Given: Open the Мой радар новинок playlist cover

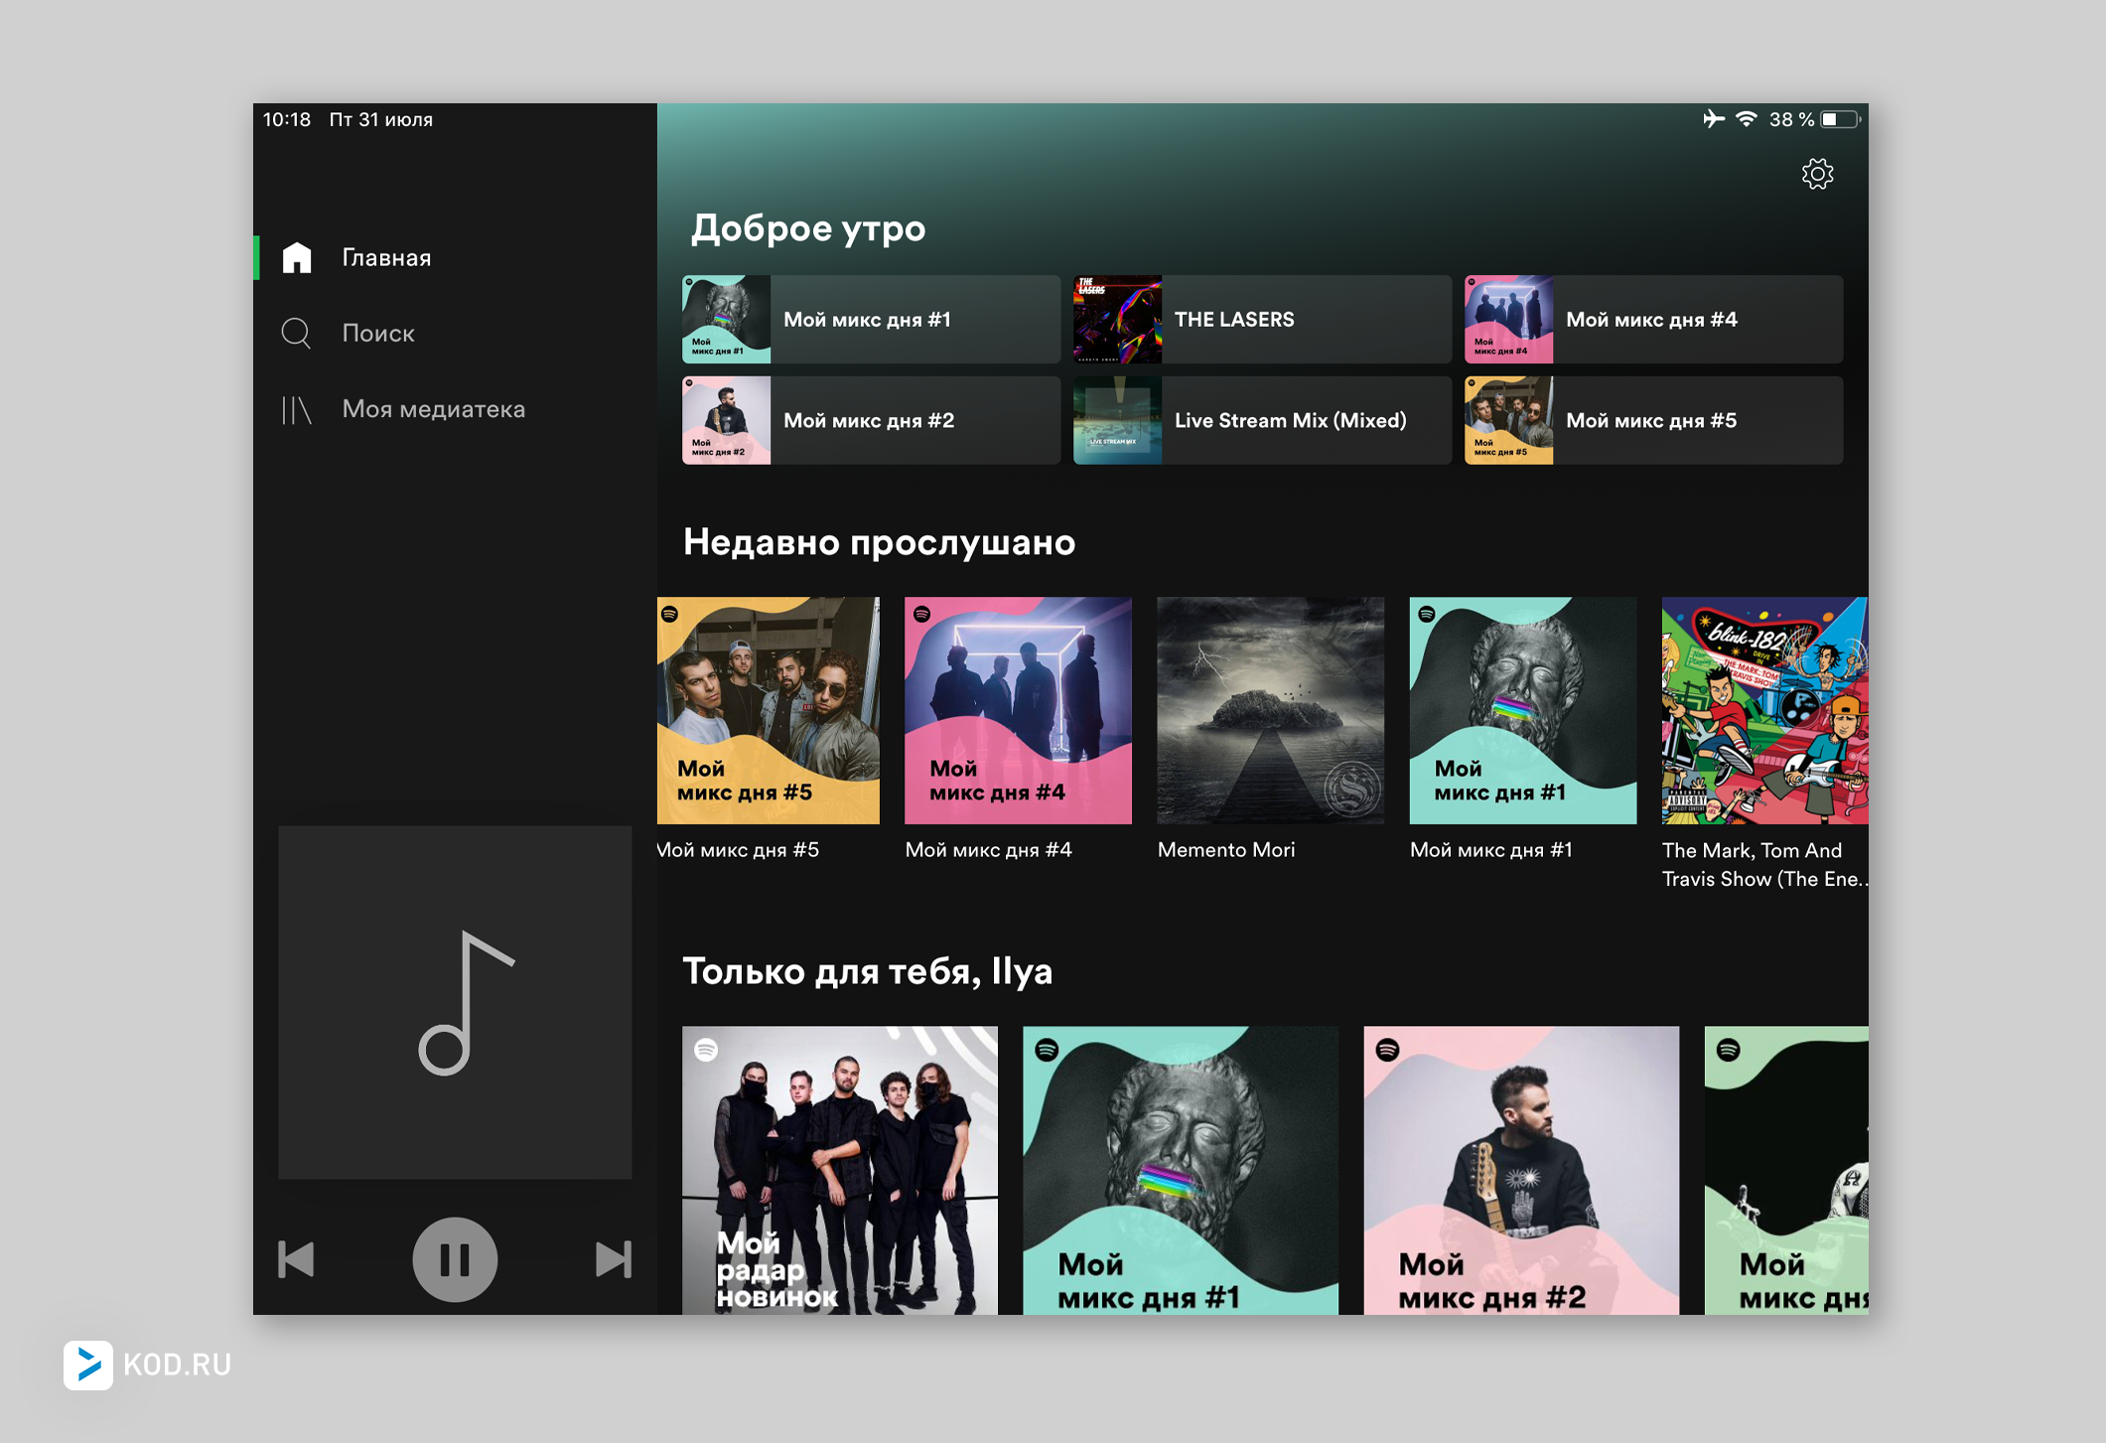Looking at the screenshot, I should pos(840,1170).
